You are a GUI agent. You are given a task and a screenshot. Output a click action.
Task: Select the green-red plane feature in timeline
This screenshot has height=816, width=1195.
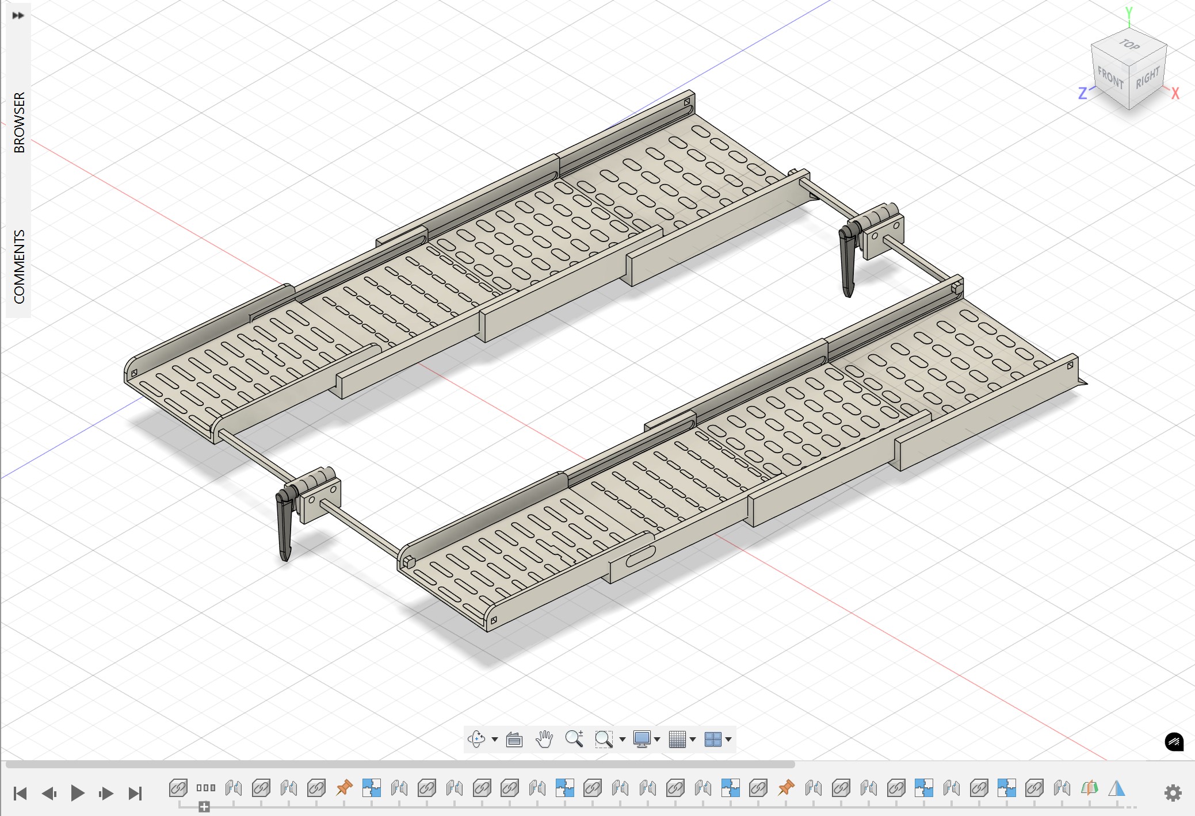(x=1089, y=788)
